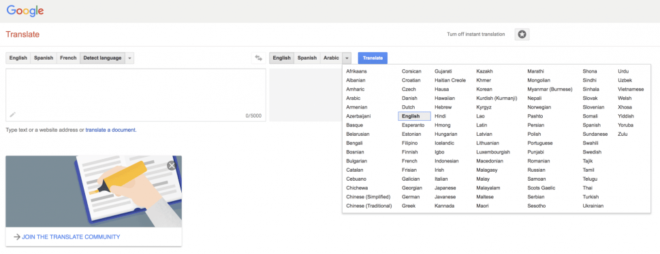Image resolution: width=660 pixels, height=254 pixels.
Task: Click the blue Translate button
Action: (x=373, y=58)
